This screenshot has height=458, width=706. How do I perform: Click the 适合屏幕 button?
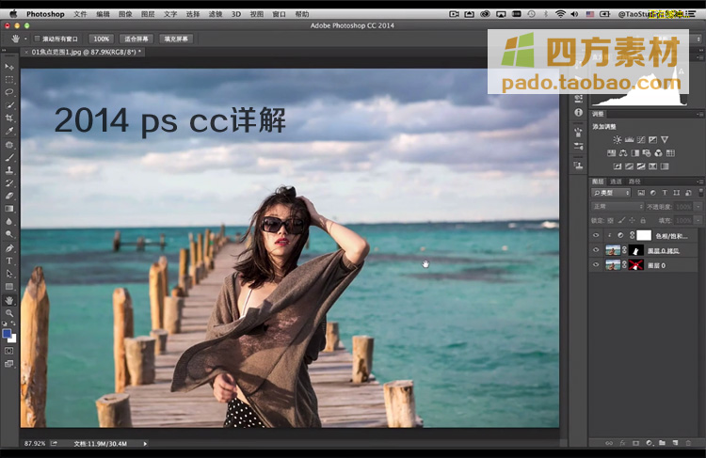(136, 39)
